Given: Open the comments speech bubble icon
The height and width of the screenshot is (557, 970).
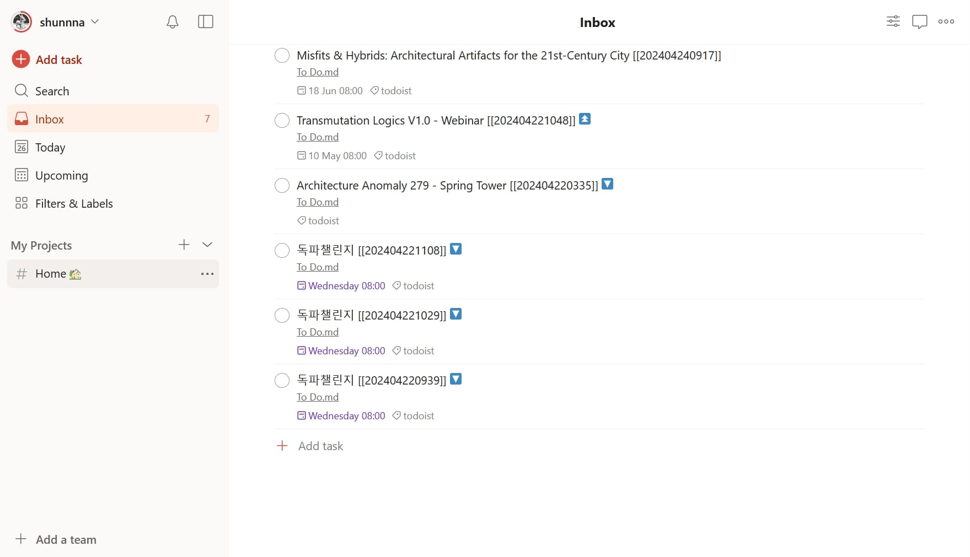Looking at the screenshot, I should [x=919, y=22].
